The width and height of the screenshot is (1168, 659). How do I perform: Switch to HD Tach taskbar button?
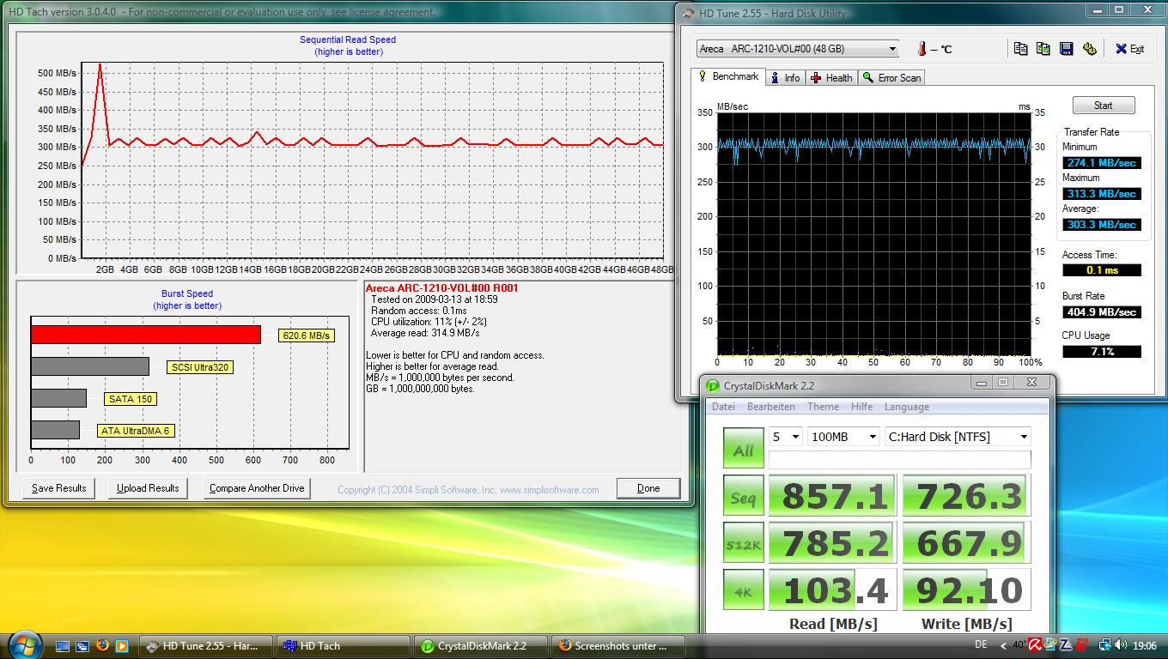pos(344,646)
